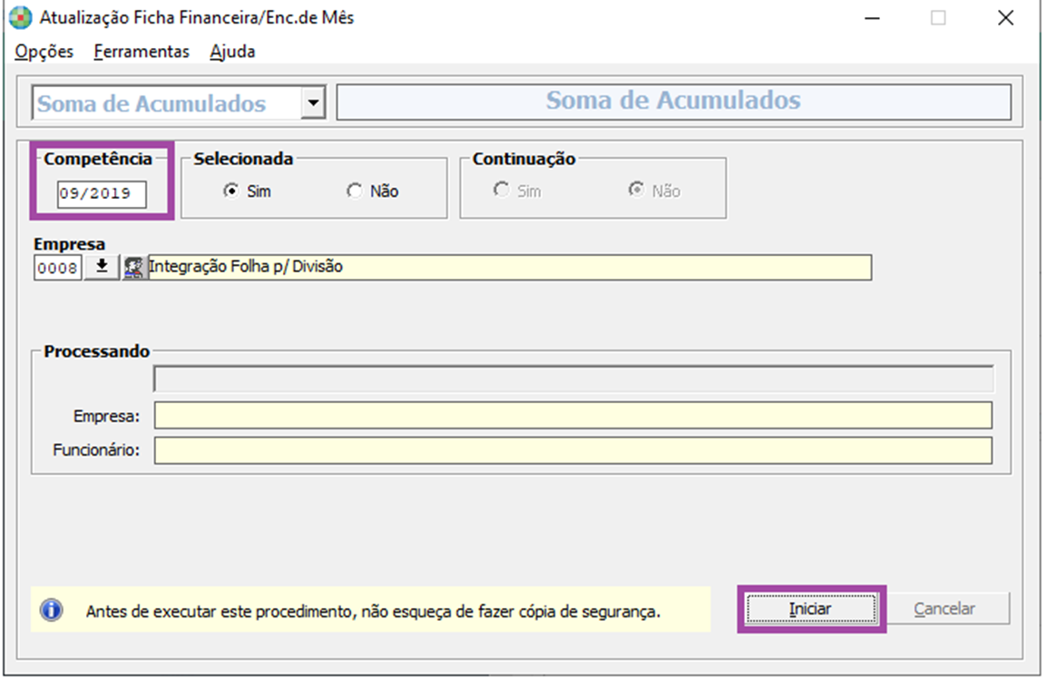Click the Processando progress bar
This screenshot has height=679, width=1047.
click(573, 379)
